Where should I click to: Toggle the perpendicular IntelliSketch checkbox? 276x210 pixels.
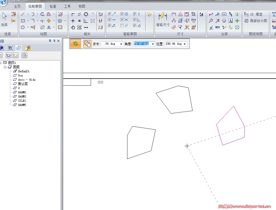[x=134, y=20]
